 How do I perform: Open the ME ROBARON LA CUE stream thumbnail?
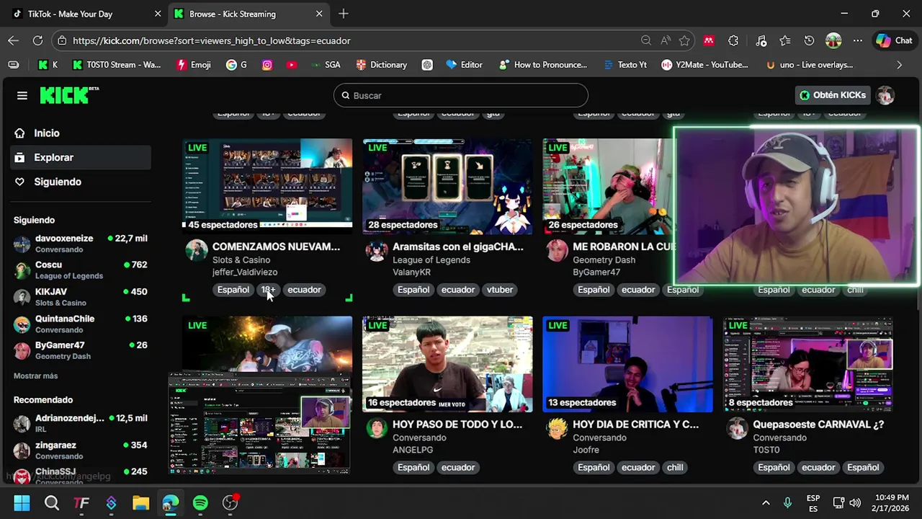[607, 186]
